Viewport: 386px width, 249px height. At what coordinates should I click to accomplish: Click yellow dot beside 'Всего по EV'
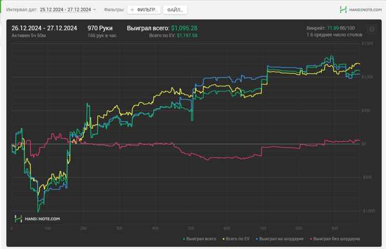(x=223, y=239)
